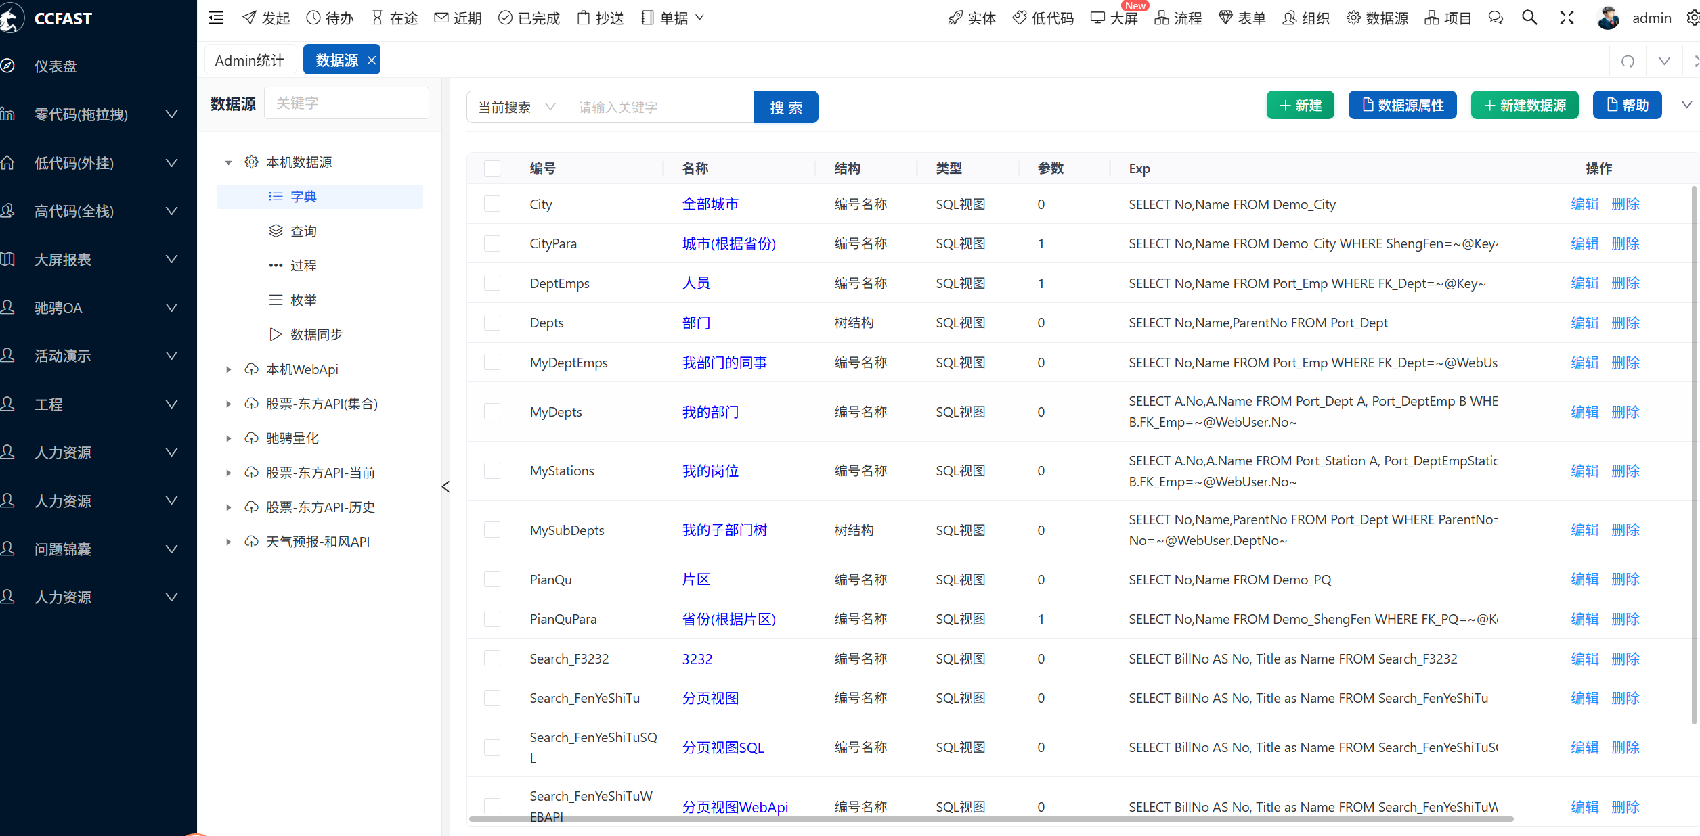Open 流程 in top navigation
Screen dimensions: 1700x836
click(x=1178, y=18)
